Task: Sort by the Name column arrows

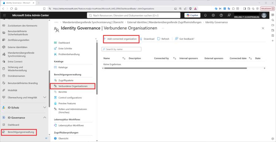Action: 124,58
